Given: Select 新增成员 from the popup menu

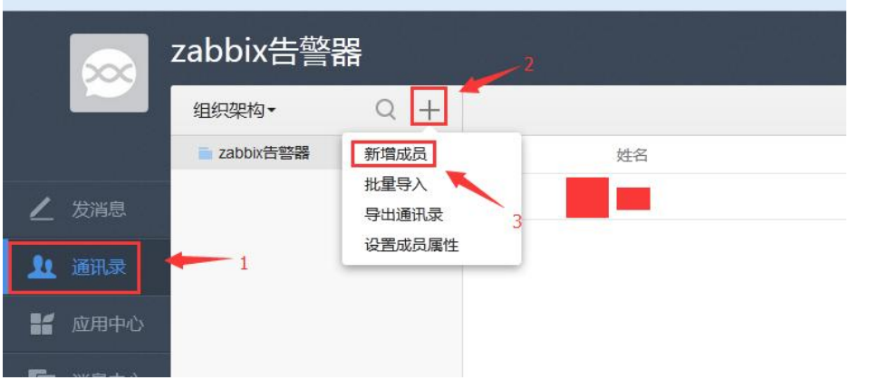Looking at the screenshot, I should click(x=395, y=153).
